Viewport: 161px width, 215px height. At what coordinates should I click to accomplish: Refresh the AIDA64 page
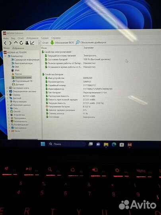click(21, 43)
